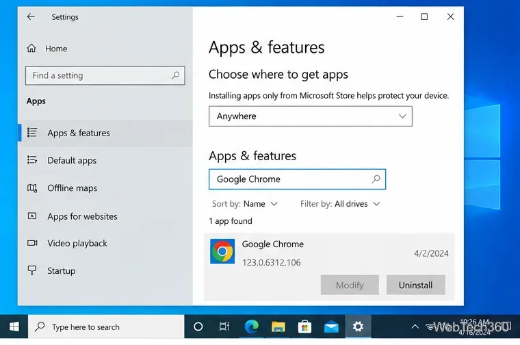The image size is (520, 345).
Task: Maximize the Settings window
Action: coord(424,16)
